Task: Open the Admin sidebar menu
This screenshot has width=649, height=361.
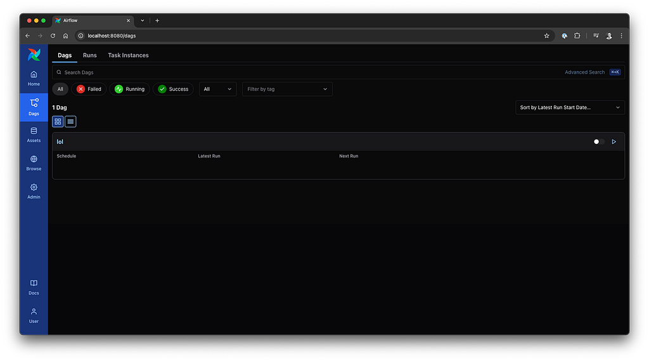Action: [x=34, y=192]
